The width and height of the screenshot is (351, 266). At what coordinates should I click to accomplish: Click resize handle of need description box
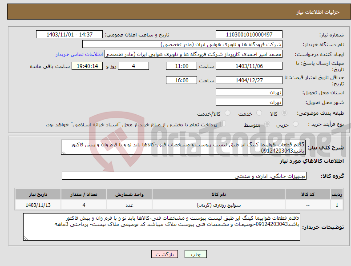(x=64, y=152)
